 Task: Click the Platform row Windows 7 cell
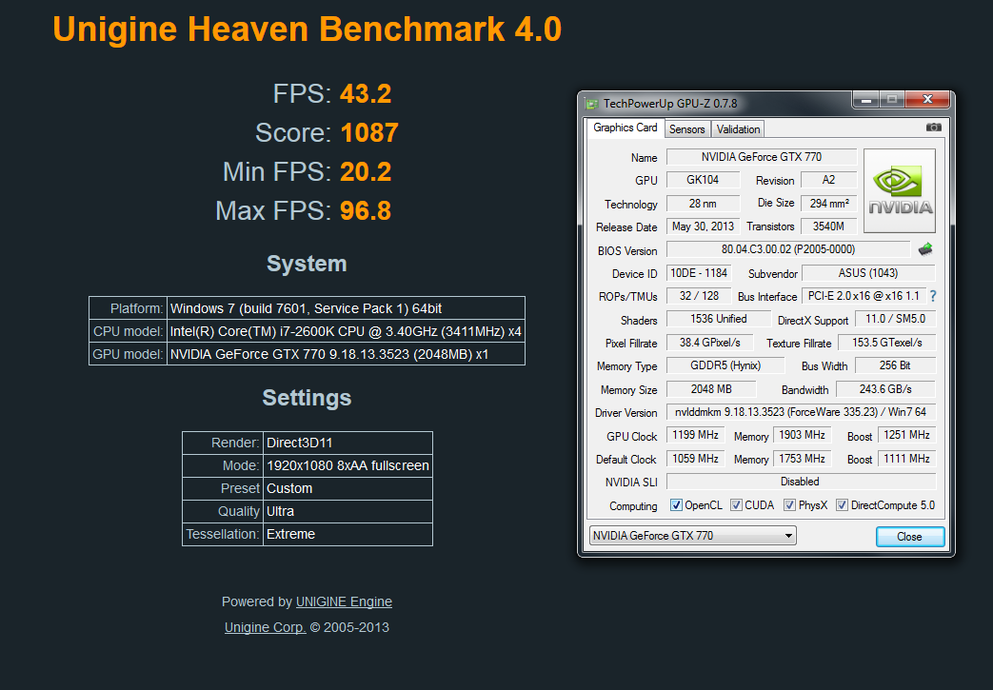coord(346,308)
